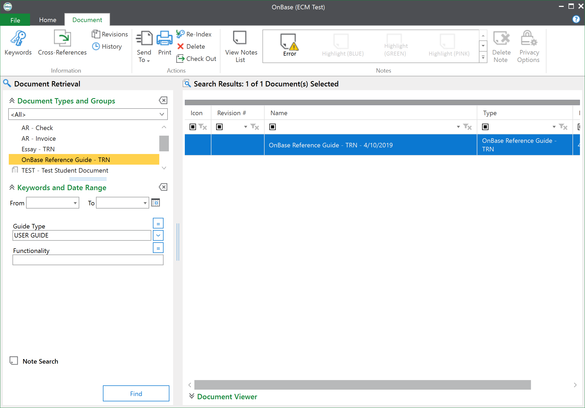The height and width of the screenshot is (408, 585).
Task: Click the Find button
Action: coord(136,393)
